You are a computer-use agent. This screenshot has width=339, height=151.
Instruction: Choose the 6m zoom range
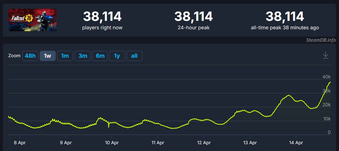point(100,56)
